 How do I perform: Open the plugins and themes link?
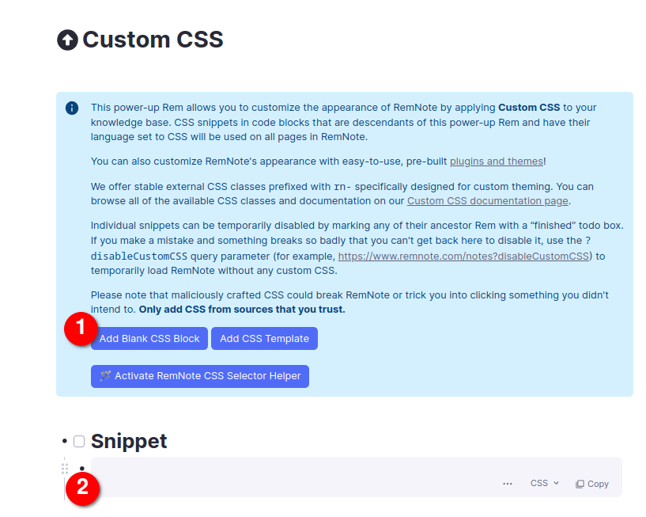click(x=496, y=162)
